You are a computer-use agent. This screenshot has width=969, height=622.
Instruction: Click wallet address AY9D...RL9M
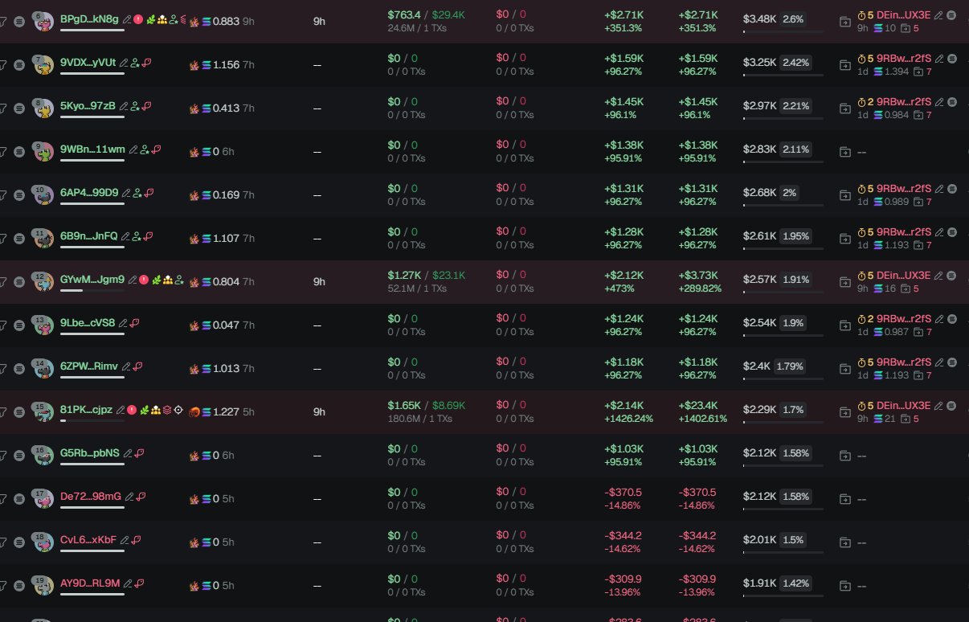89,583
